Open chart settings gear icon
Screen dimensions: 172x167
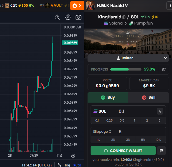coord(68,17)
